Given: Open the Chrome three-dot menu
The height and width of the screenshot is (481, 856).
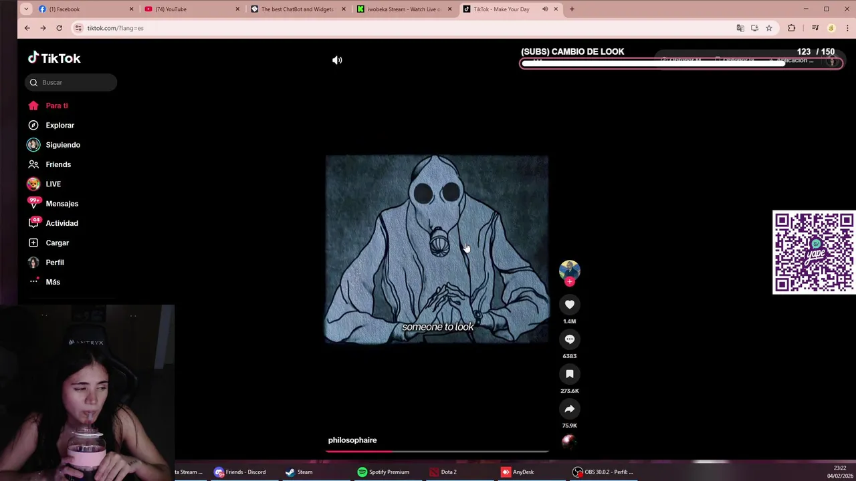Looking at the screenshot, I should click(847, 28).
